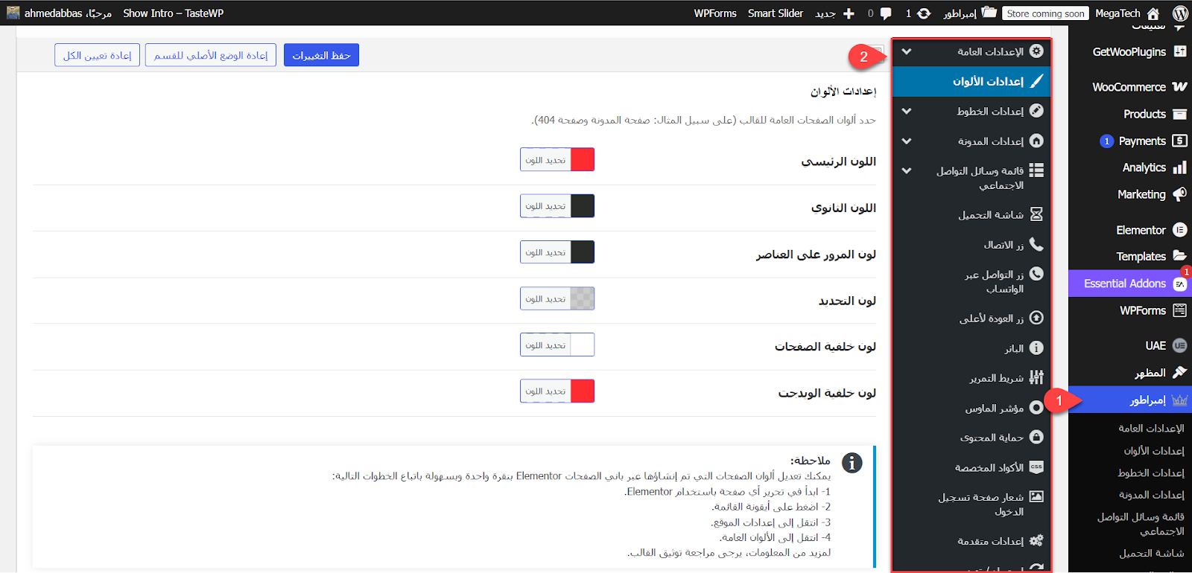Viewport: 1192px width, 573px height.
Task: Expand الإعدادات العامة chevron in panel
Action: point(907,52)
